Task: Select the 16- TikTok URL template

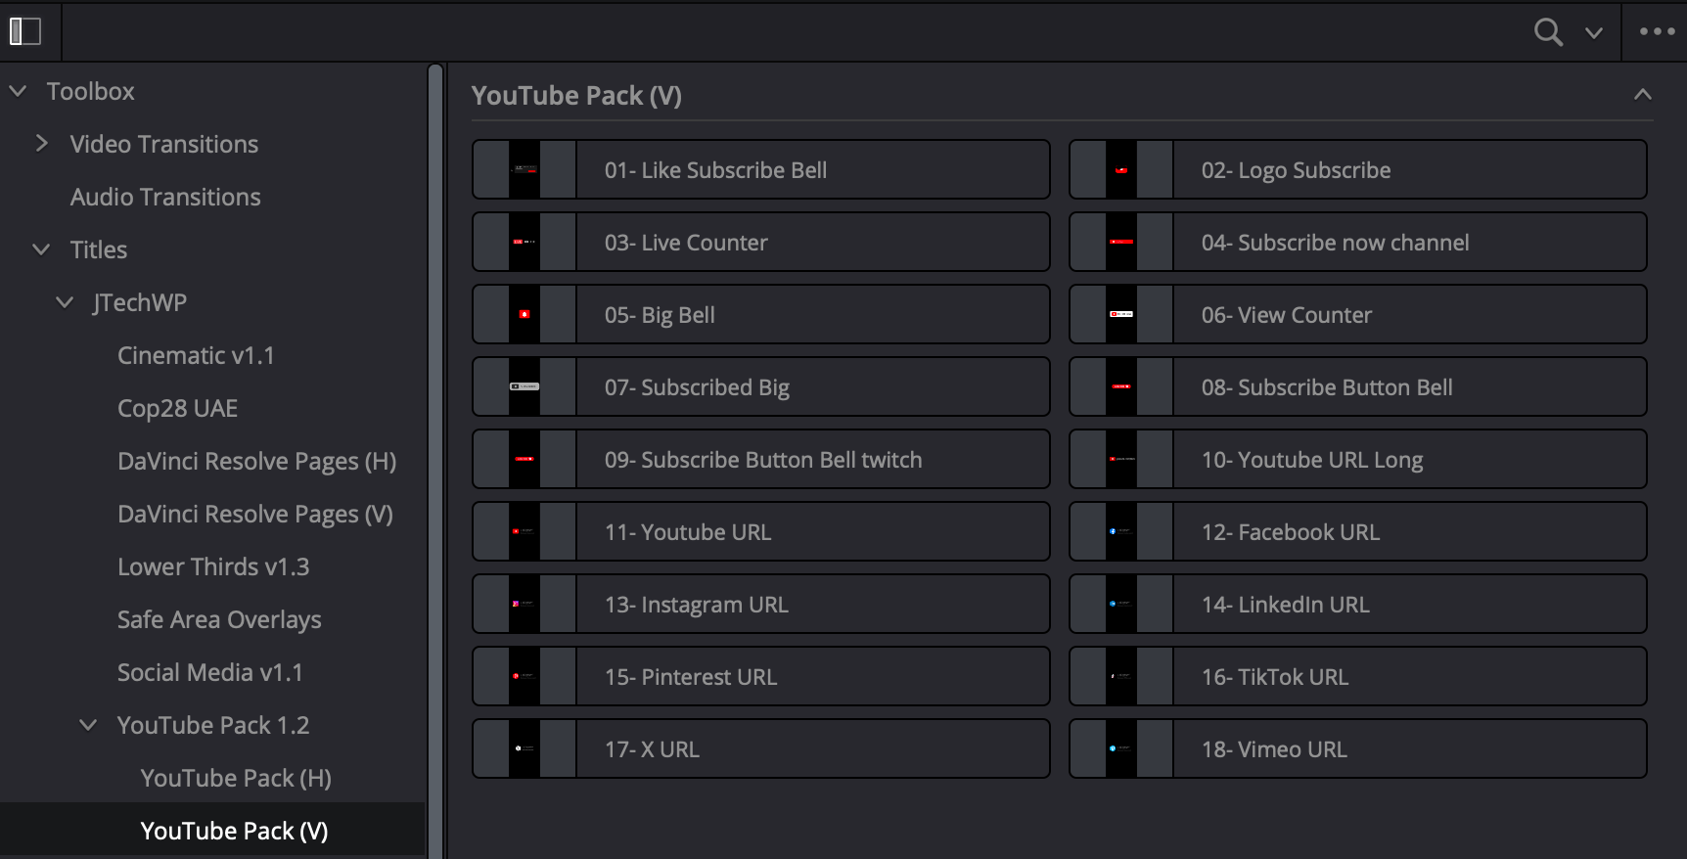Action: 1357,676
